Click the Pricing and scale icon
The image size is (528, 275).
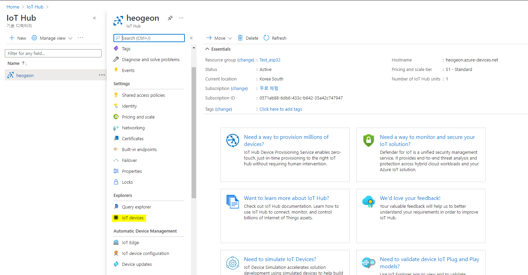(x=116, y=117)
